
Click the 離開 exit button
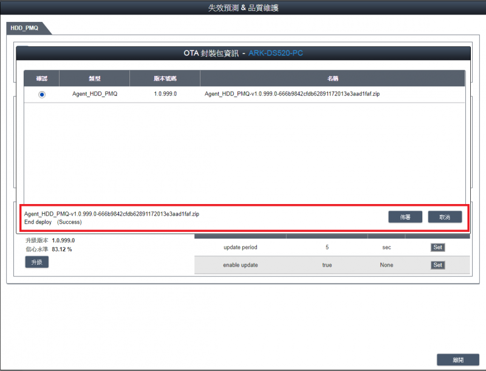pos(457,359)
